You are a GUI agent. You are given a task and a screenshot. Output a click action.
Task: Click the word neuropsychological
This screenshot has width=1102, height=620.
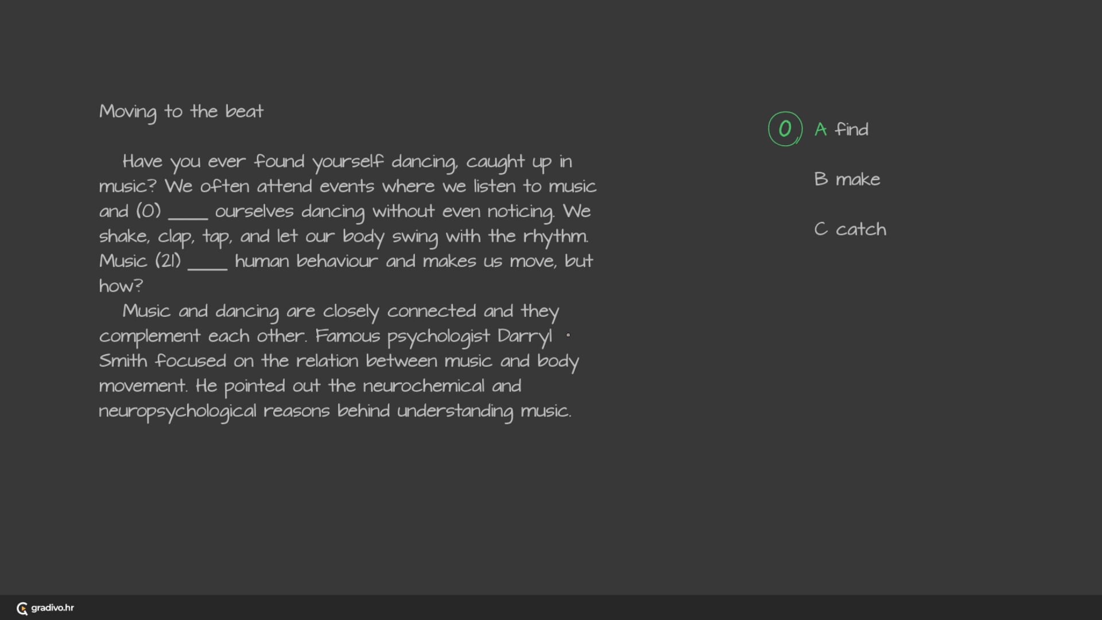(177, 411)
